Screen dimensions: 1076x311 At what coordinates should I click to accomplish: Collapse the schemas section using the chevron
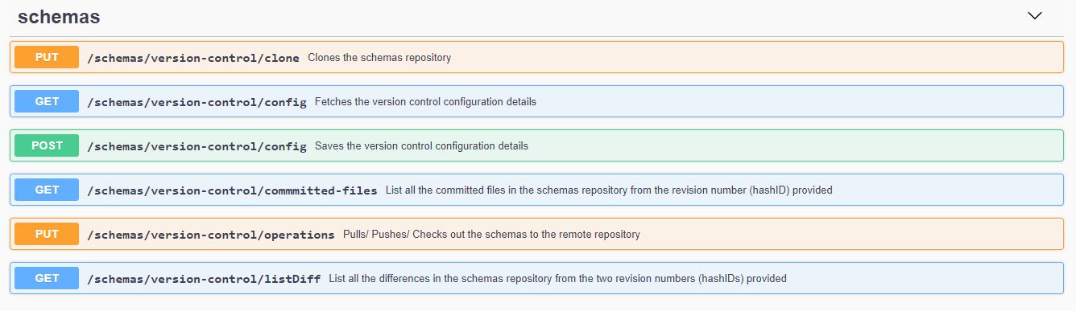click(1035, 16)
